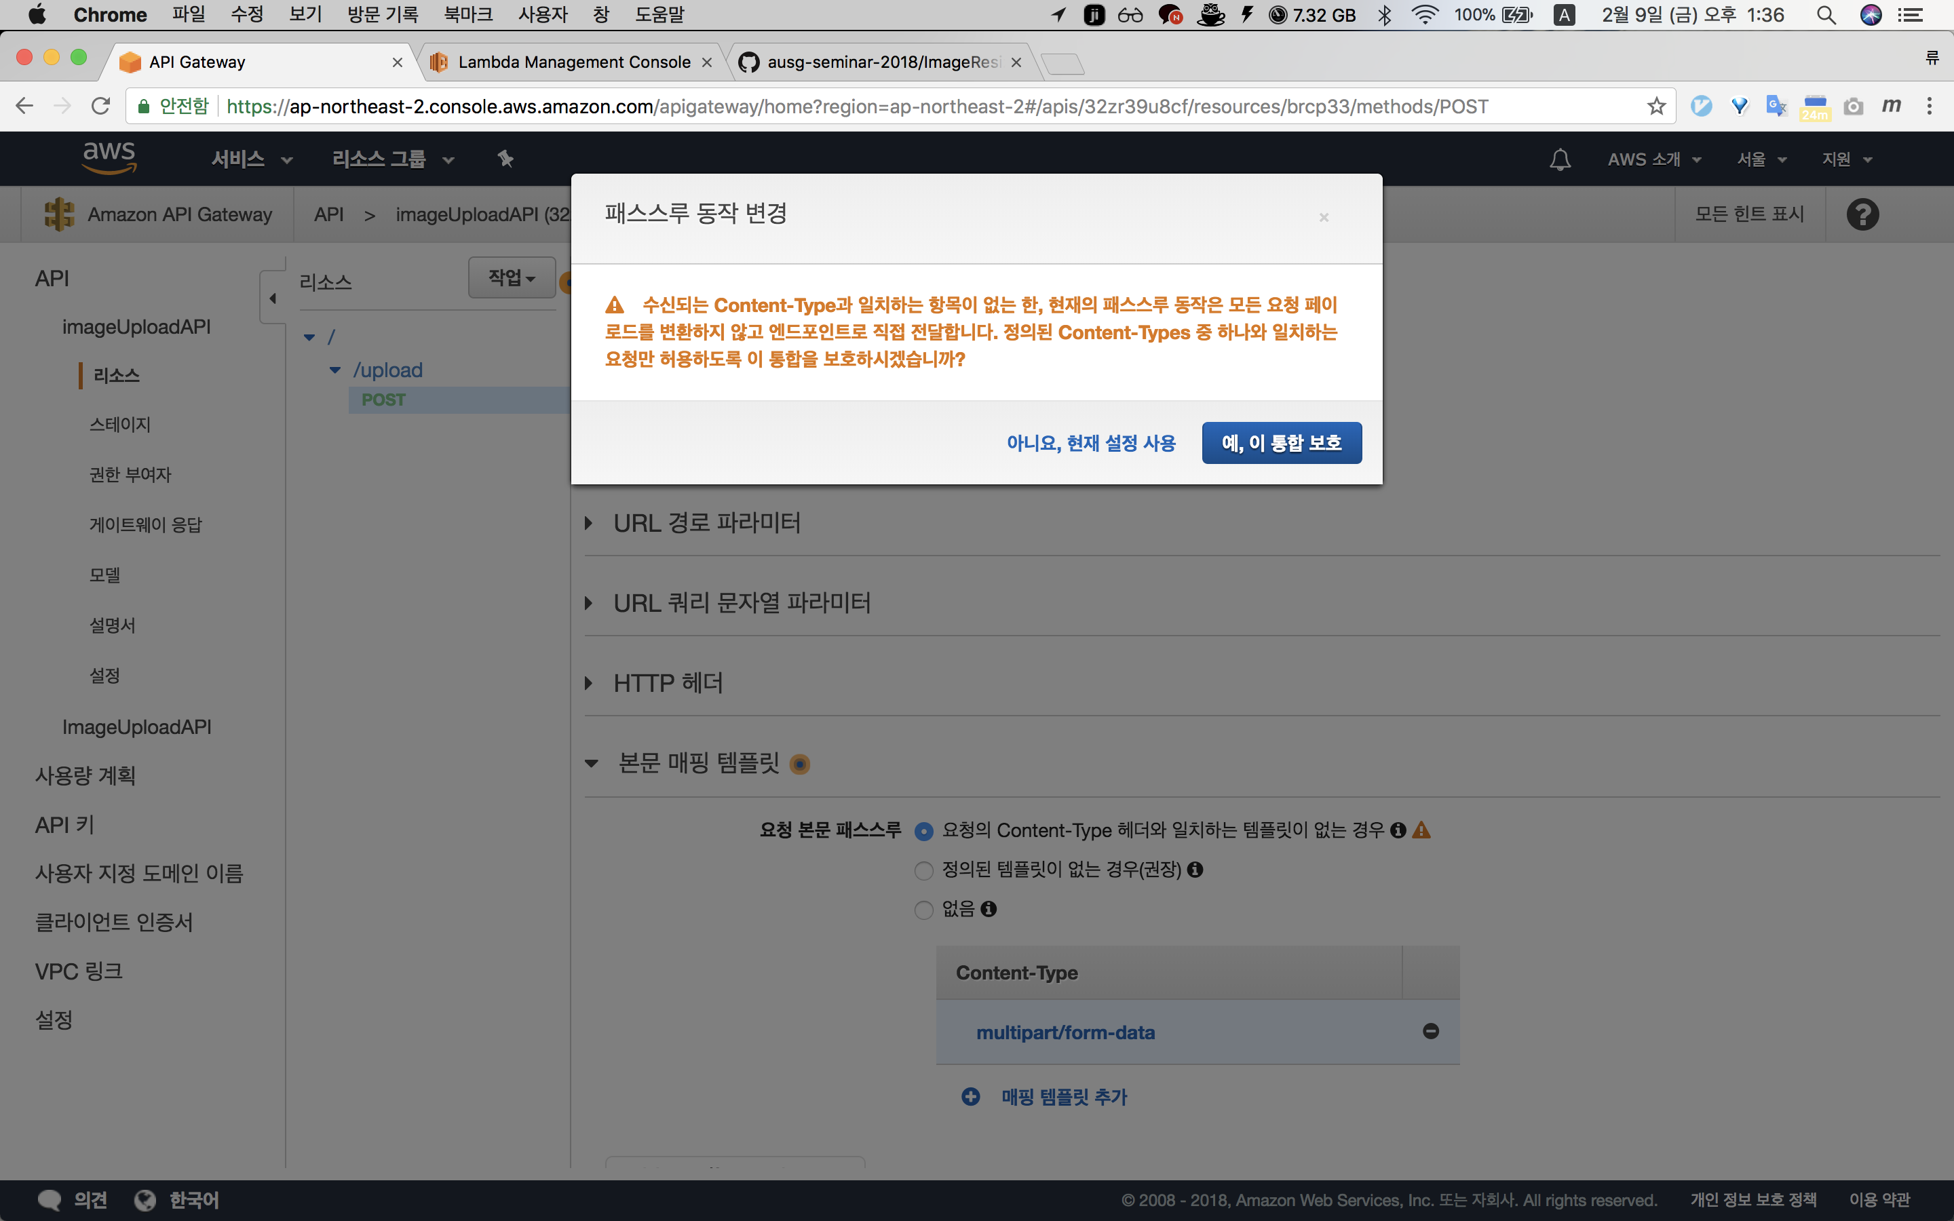Open the Chrome 북마크 menu
This screenshot has width=1954, height=1221.
467,14
